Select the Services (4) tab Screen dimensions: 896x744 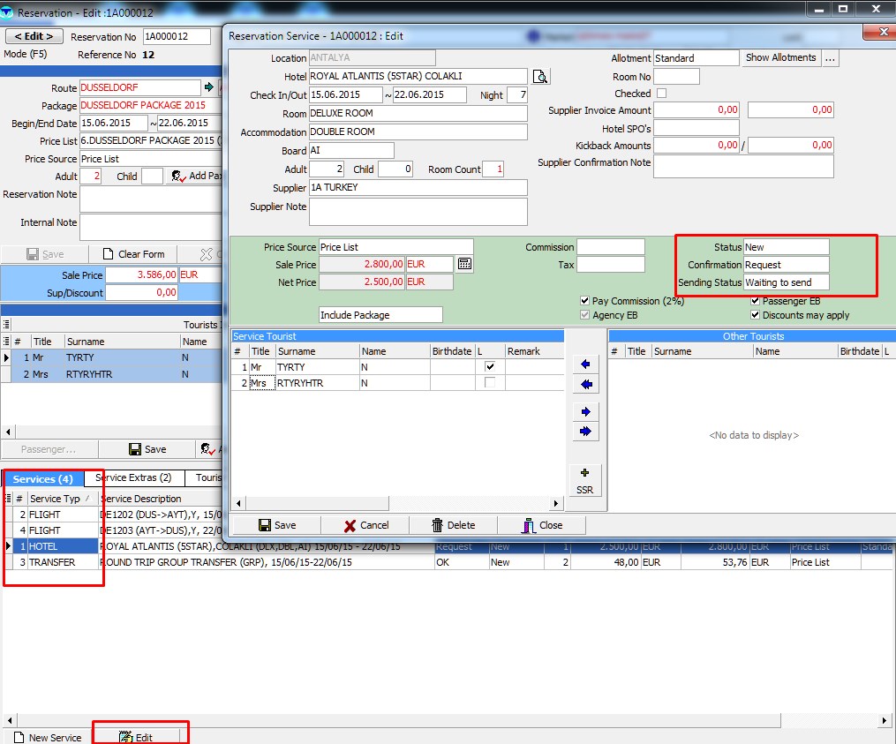(x=43, y=478)
